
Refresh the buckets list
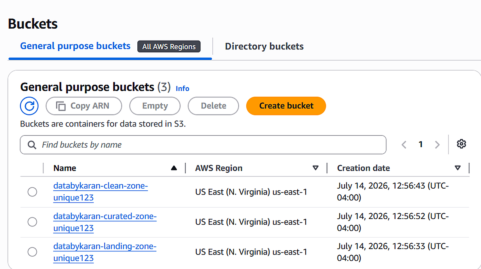[29, 106]
